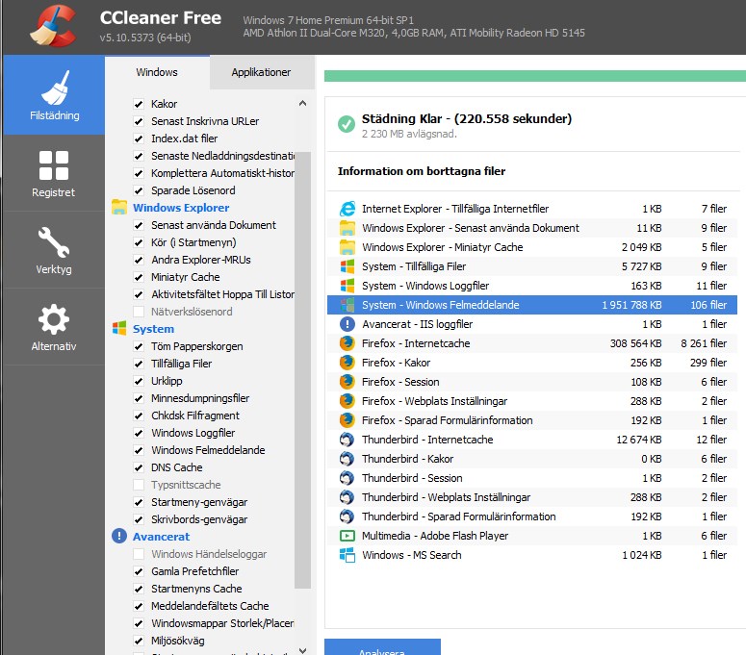This screenshot has width=746, height=655.
Task: Click the System Windows flag icon in left list
Action: pos(119,328)
